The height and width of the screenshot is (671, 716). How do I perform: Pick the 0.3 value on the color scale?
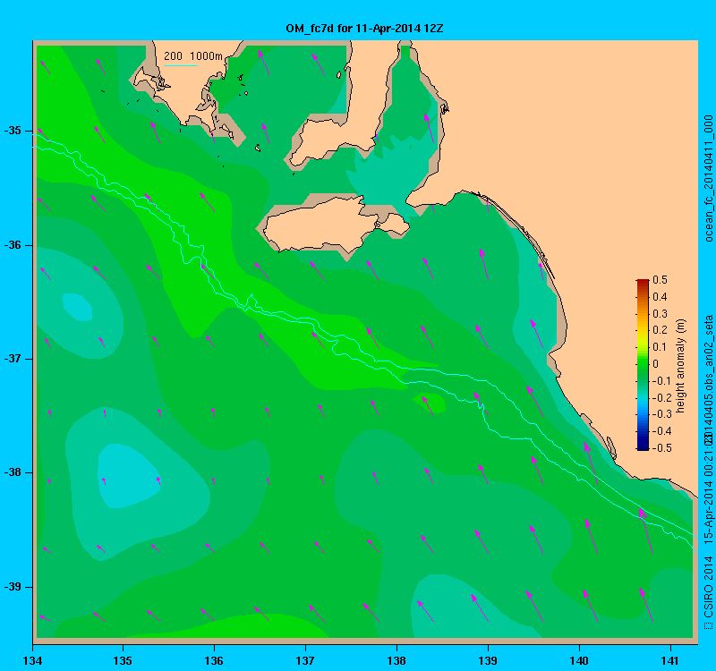660,314
